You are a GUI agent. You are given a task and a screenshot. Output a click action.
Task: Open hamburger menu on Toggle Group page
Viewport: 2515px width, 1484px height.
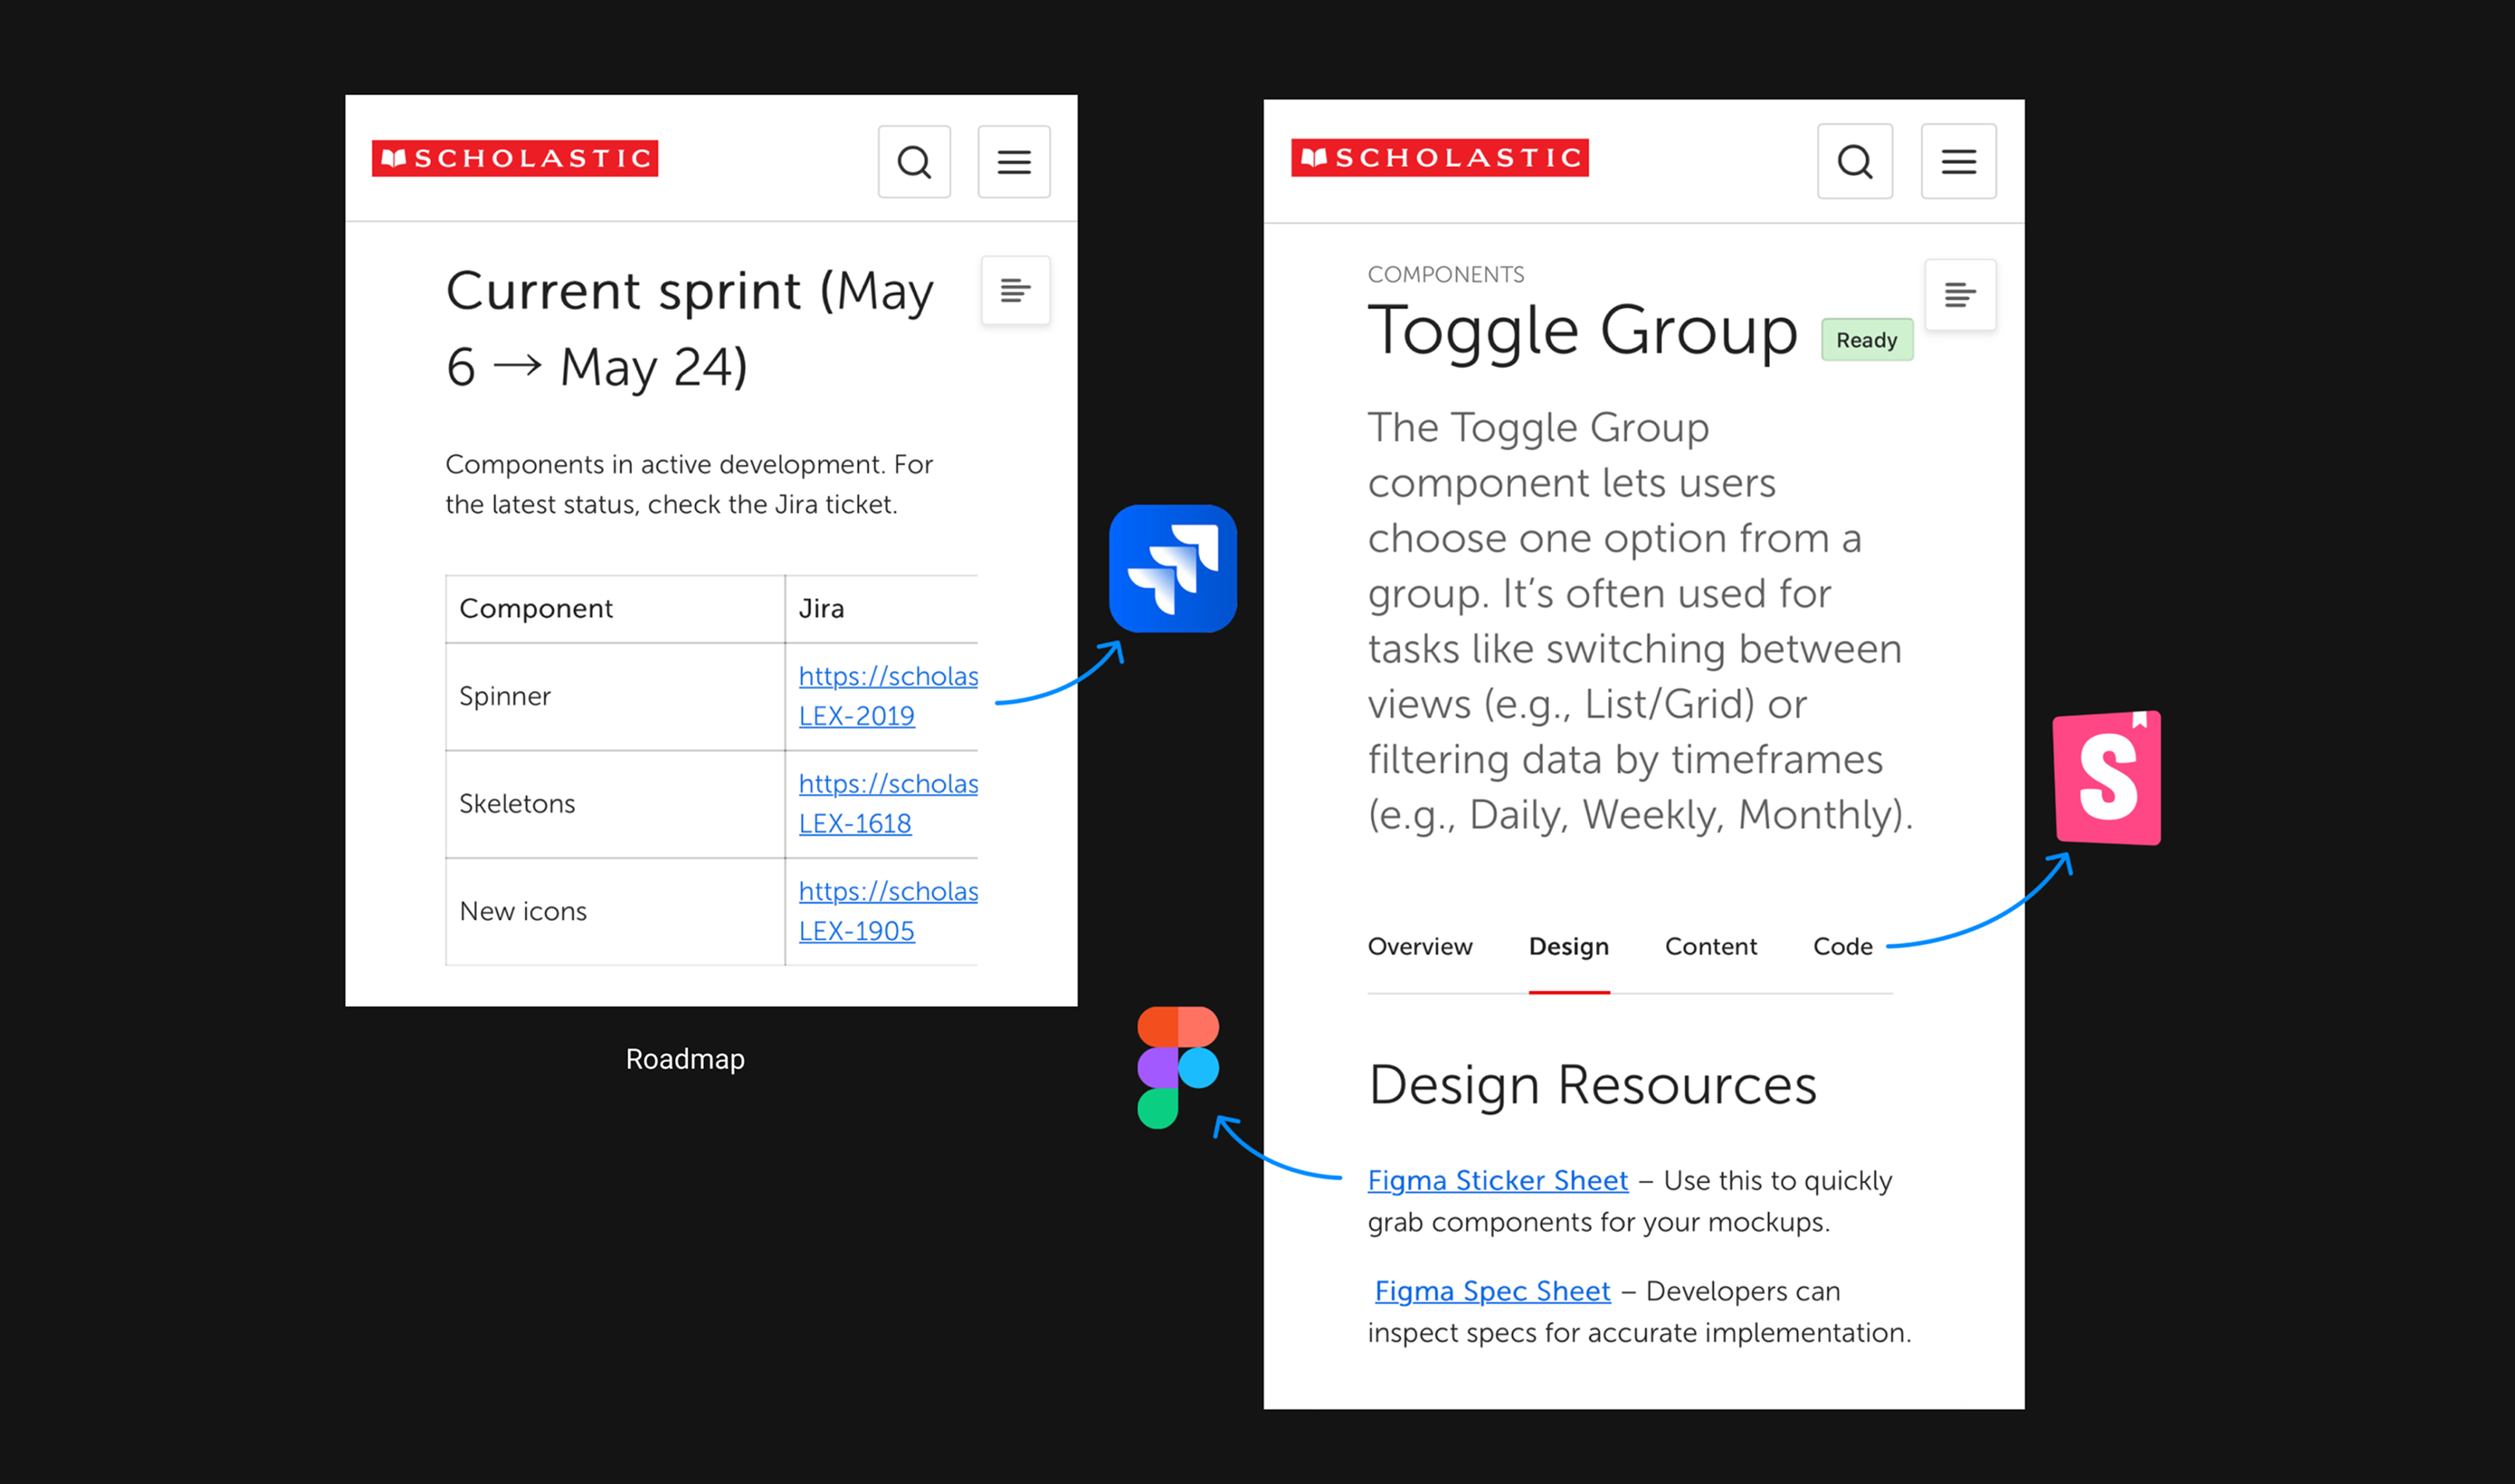(x=1958, y=162)
